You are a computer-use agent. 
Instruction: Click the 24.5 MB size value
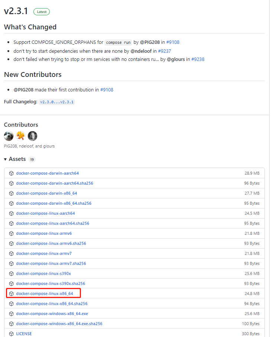(x=252, y=213)
